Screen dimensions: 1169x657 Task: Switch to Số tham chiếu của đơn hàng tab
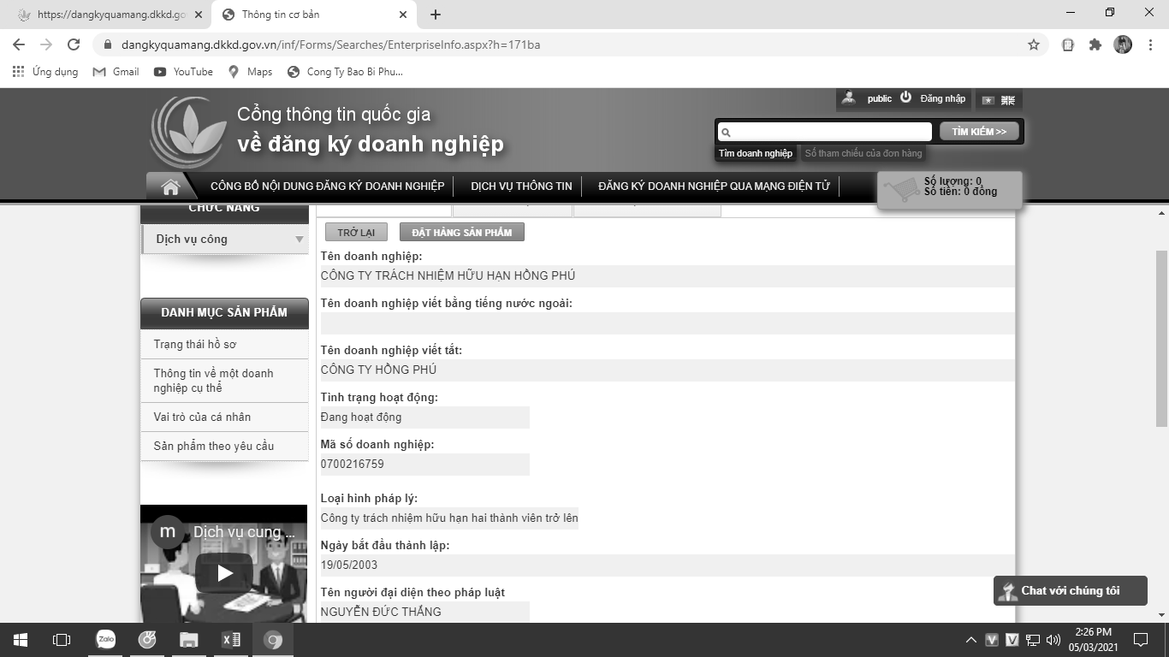click(863, 153)
